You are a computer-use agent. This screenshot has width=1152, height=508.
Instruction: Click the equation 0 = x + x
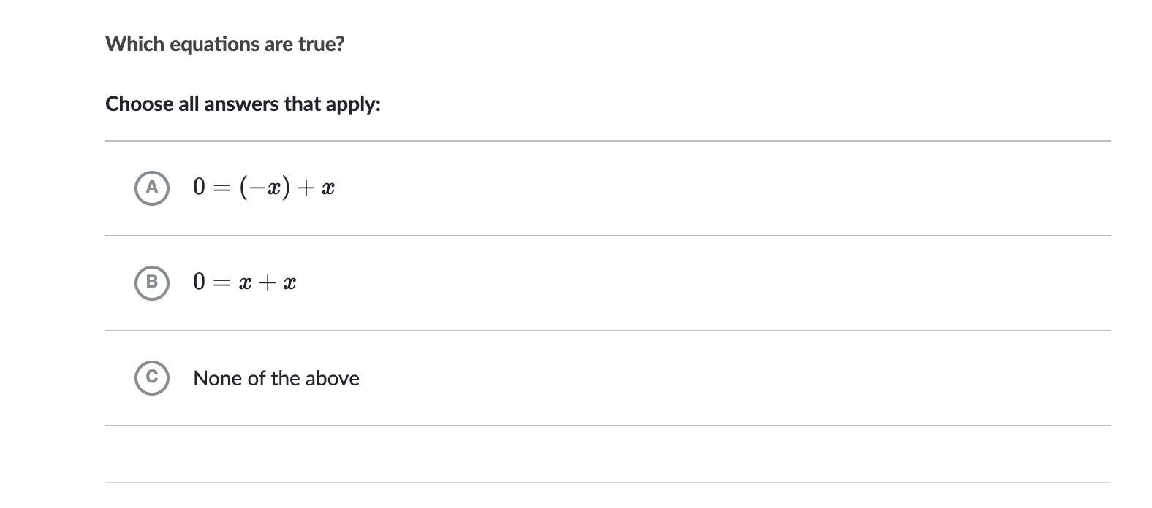click(x=244, y=282)
